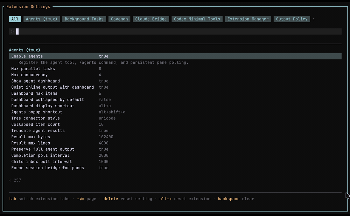Toggle Preserve full agent output
This screenshot has width=350, height=216.
[x=175, y=149]
